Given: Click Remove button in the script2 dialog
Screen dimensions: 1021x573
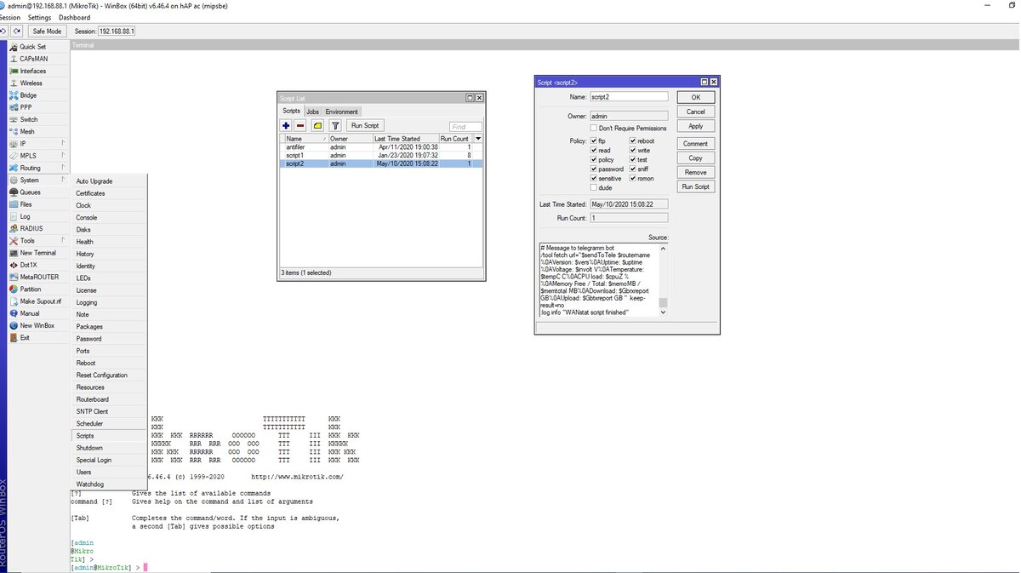Looking at the screenshot, I should [x=695, y=172].
